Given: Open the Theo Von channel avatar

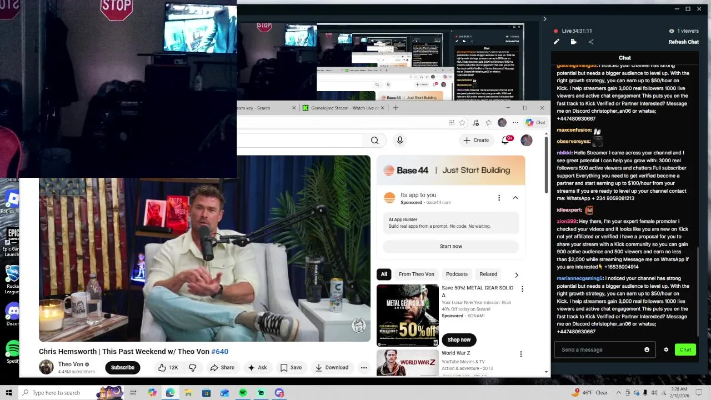Looking at the screenshot, I should tap(46, 367).
